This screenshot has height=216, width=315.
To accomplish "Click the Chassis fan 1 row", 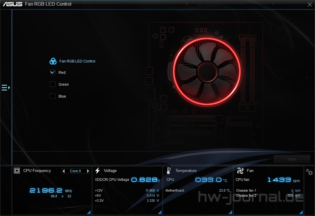I will [268, 191].
